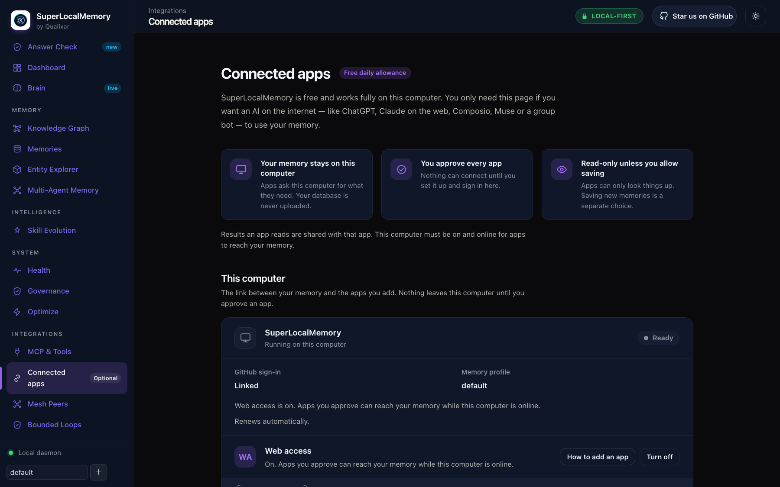Click Star us on GitHub button
Viewport: 780px width, 487px height.
pyautogui.click(x=694, y=16)
